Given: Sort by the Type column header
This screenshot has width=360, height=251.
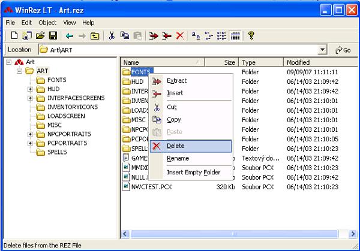Looking at the screenshot, I should (261, 62).
